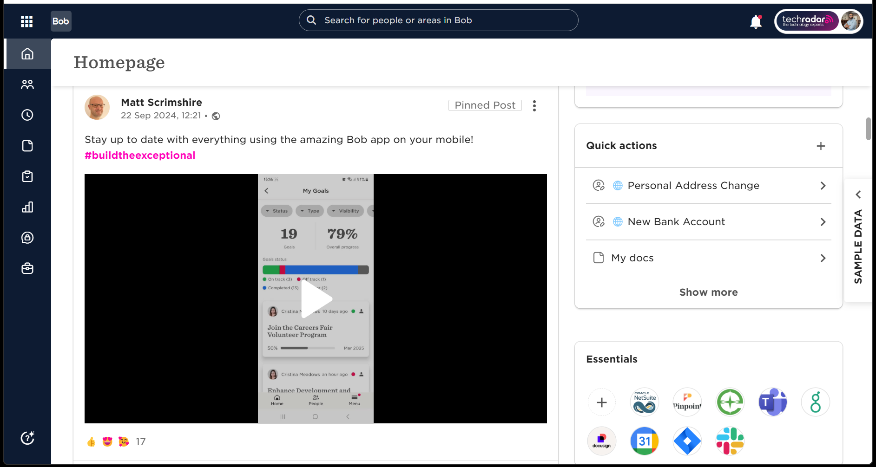Click the heart-eyes reaction emoji
Screen dimensions: 876x467
point(107,442)
